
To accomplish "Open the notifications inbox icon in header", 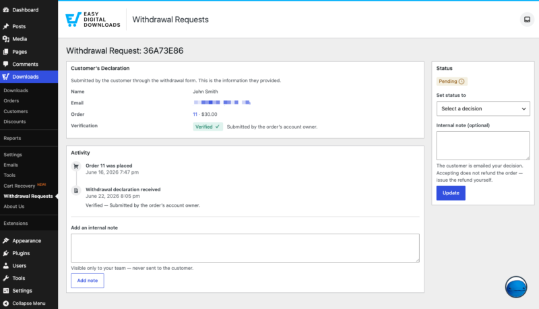I will [x=527, y=20].
